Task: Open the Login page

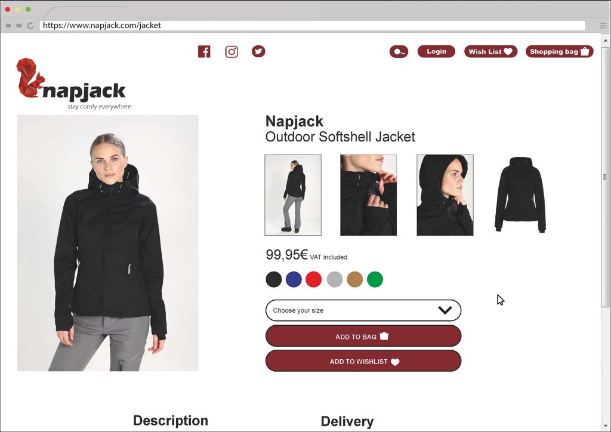Action: coord(436,51)
